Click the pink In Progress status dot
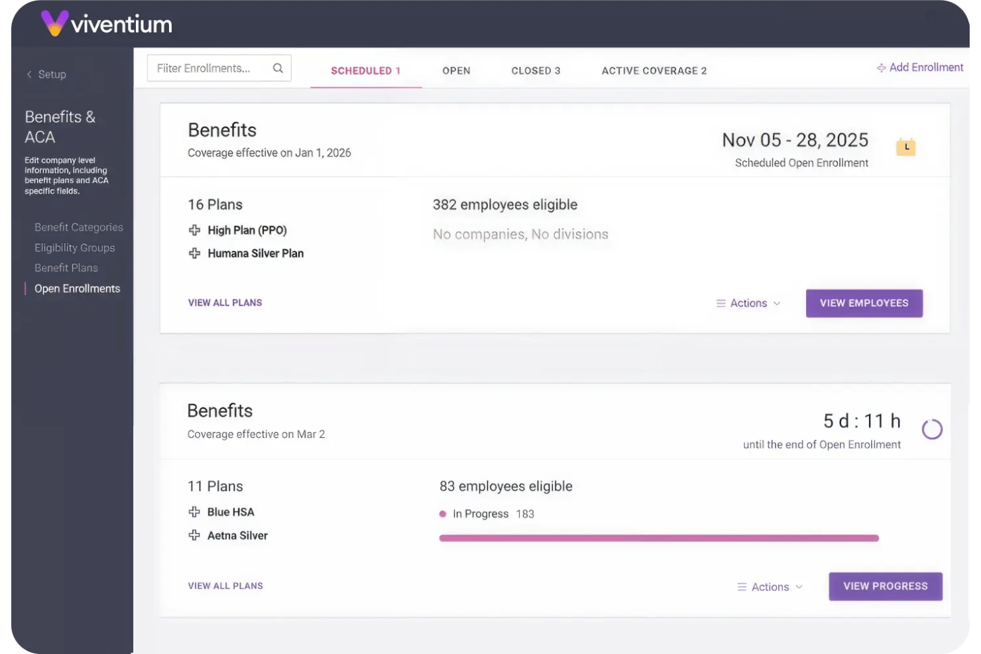 [x=443, y=514]
